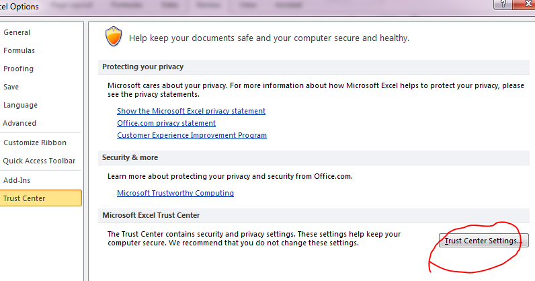Open the General options category
The width and height of the screenshot is (535, 281).
(17, 32)
